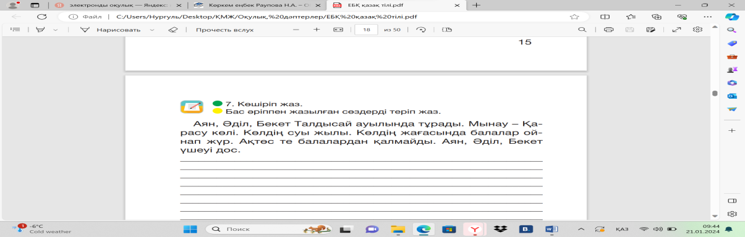Switch page view layout
Viewport: 745px width, 237px height.
(448, 30)
